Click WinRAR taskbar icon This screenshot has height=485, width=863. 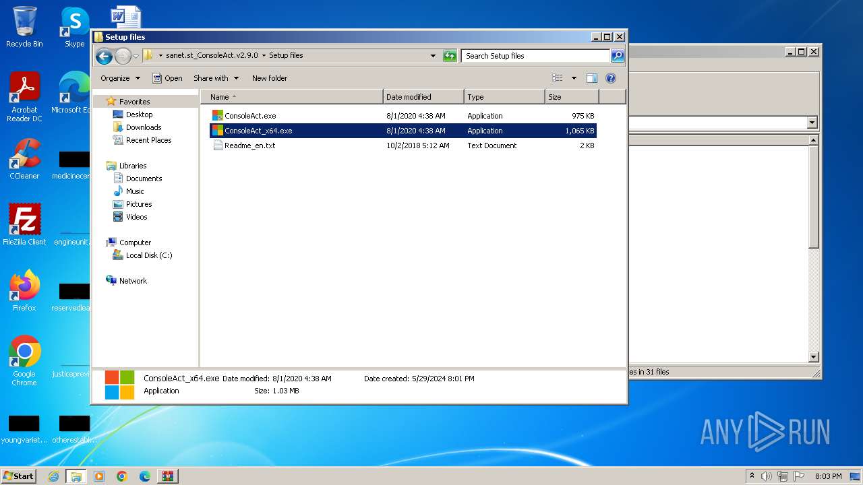coord(168,476)
